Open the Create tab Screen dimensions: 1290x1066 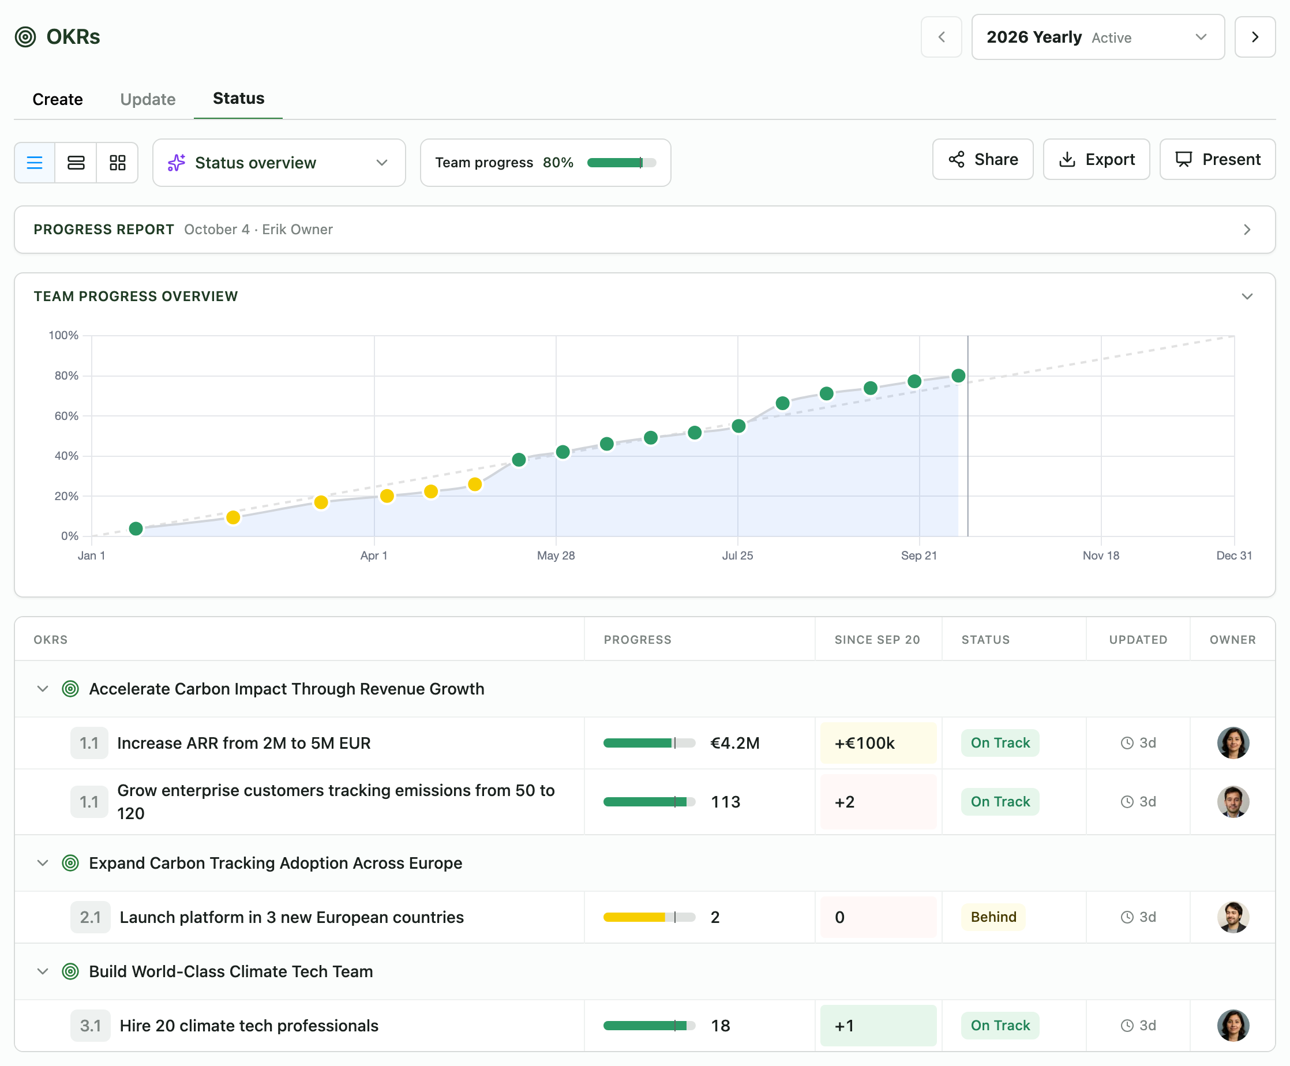coord(58,99)
